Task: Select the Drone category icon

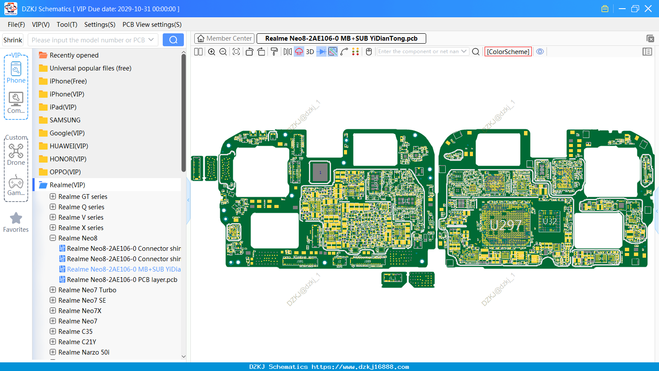Action: pos(16,154)
